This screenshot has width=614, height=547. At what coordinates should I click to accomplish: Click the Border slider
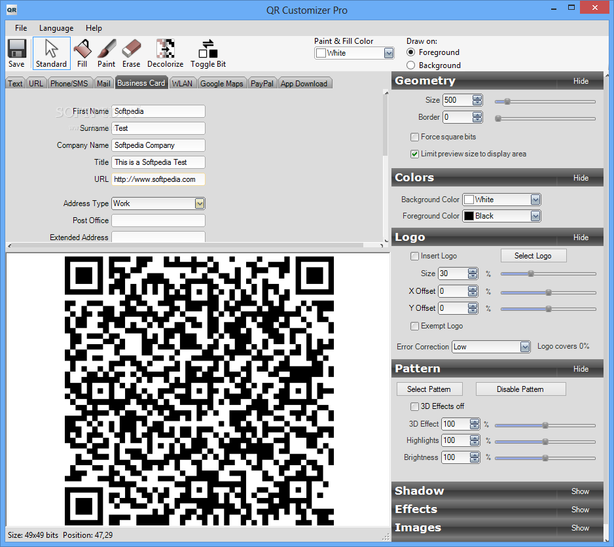point(545,118)
